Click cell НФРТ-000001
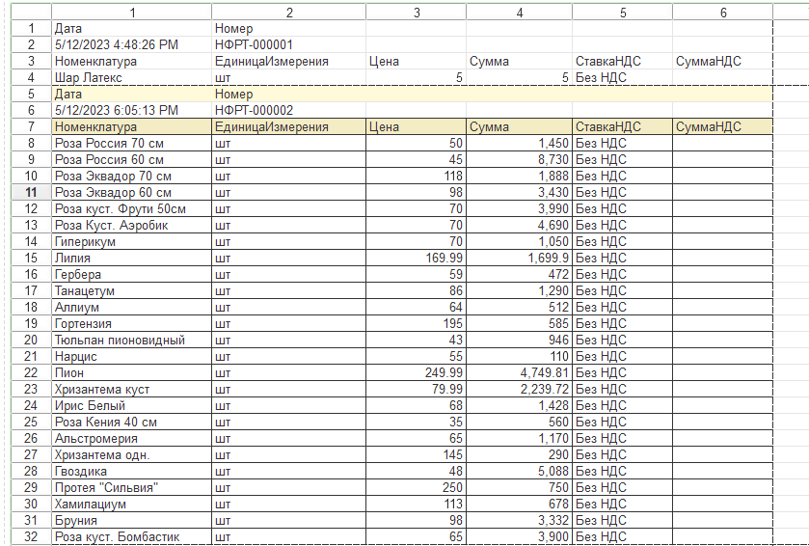809x546 pixels. tap(288, 45)
